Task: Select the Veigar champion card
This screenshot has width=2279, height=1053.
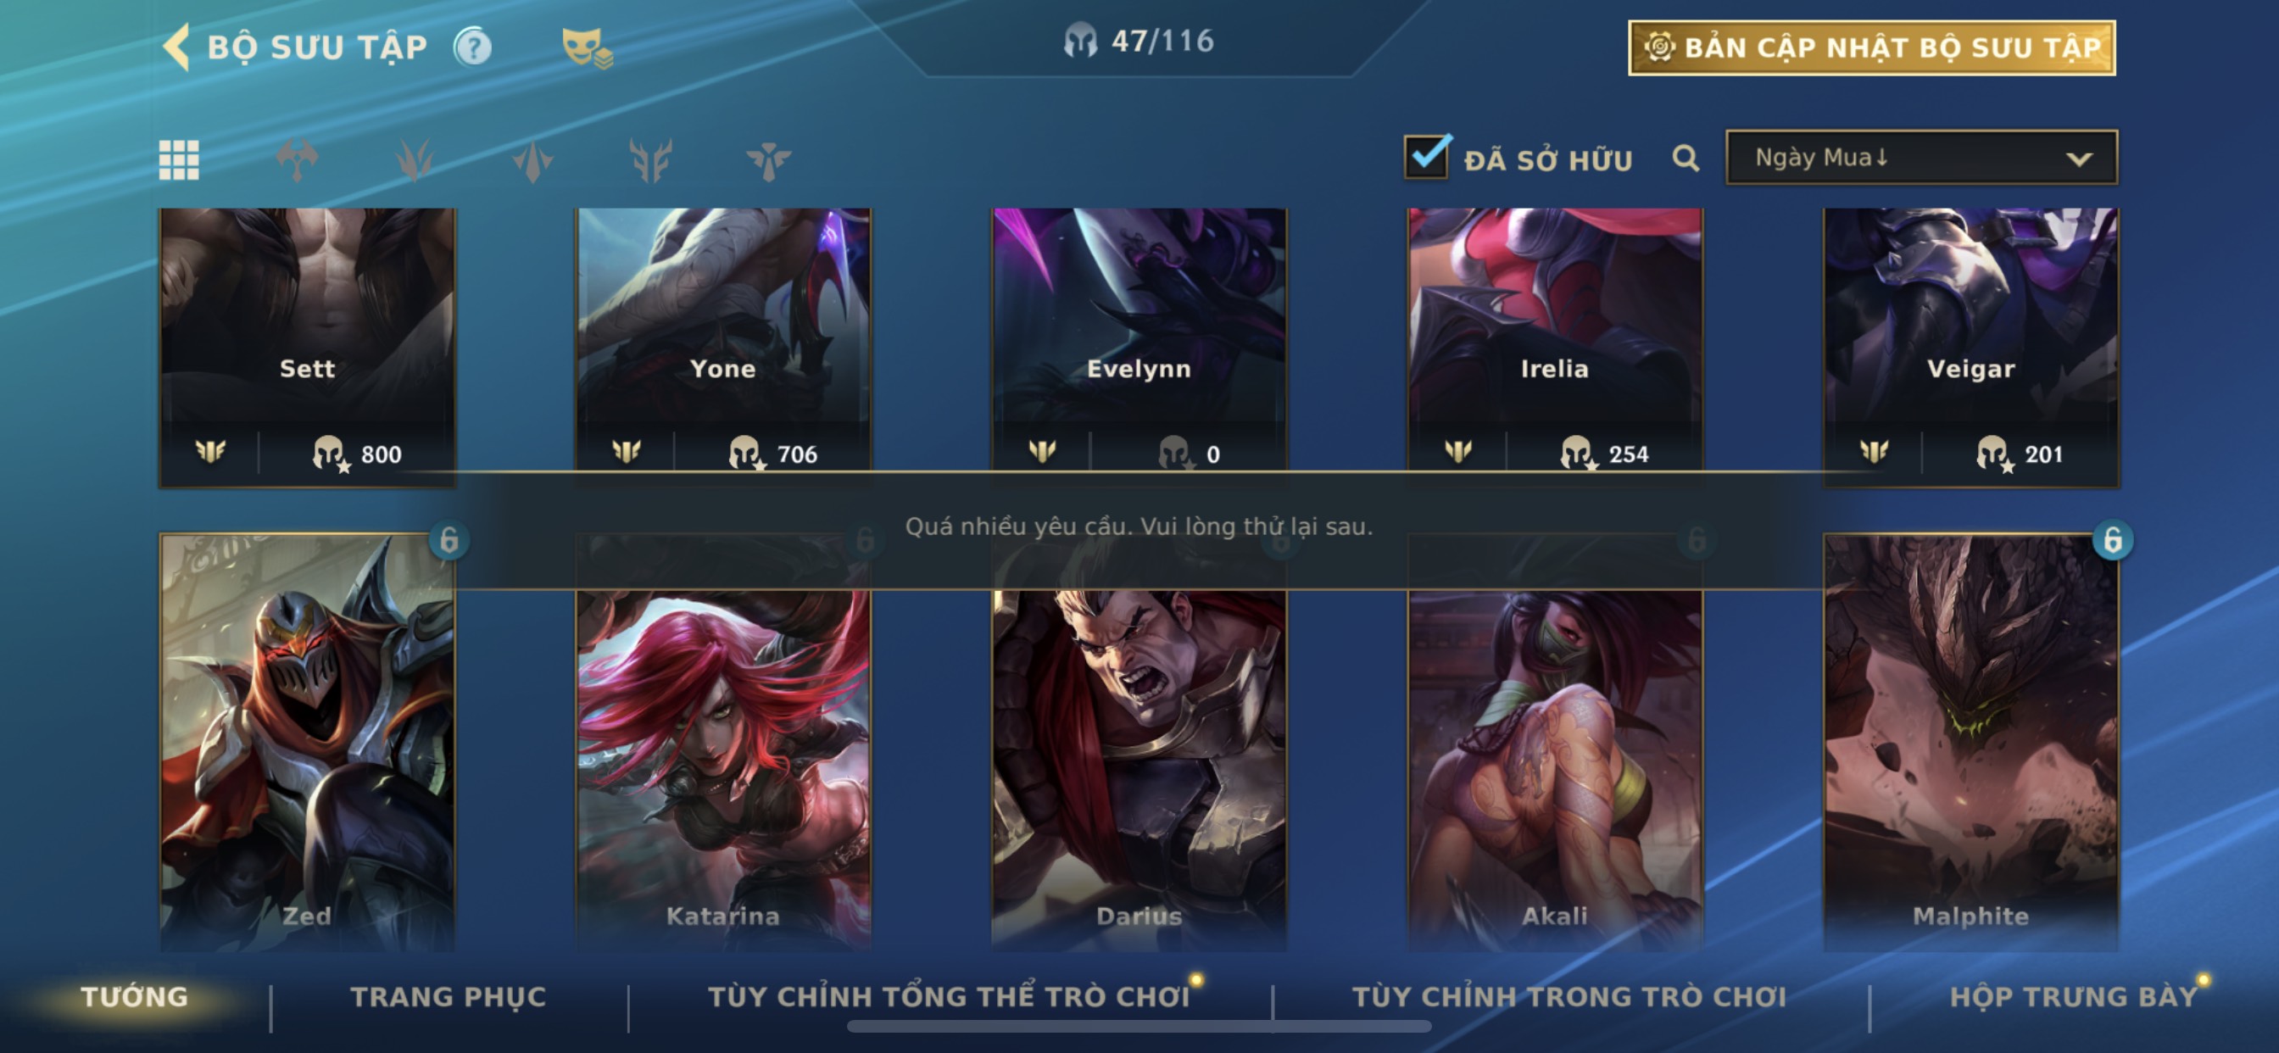Action: (x=1971, y=348)
